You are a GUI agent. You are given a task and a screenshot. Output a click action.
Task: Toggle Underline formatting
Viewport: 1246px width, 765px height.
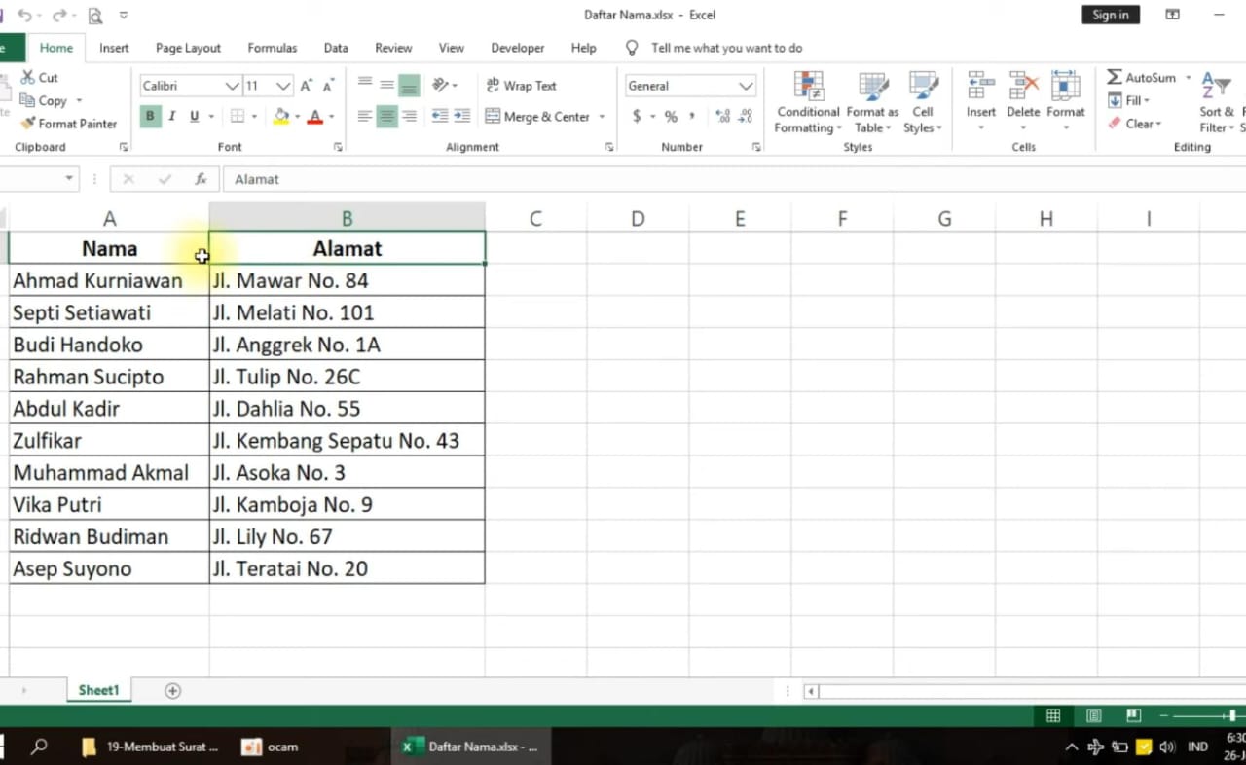pos(194,116)
